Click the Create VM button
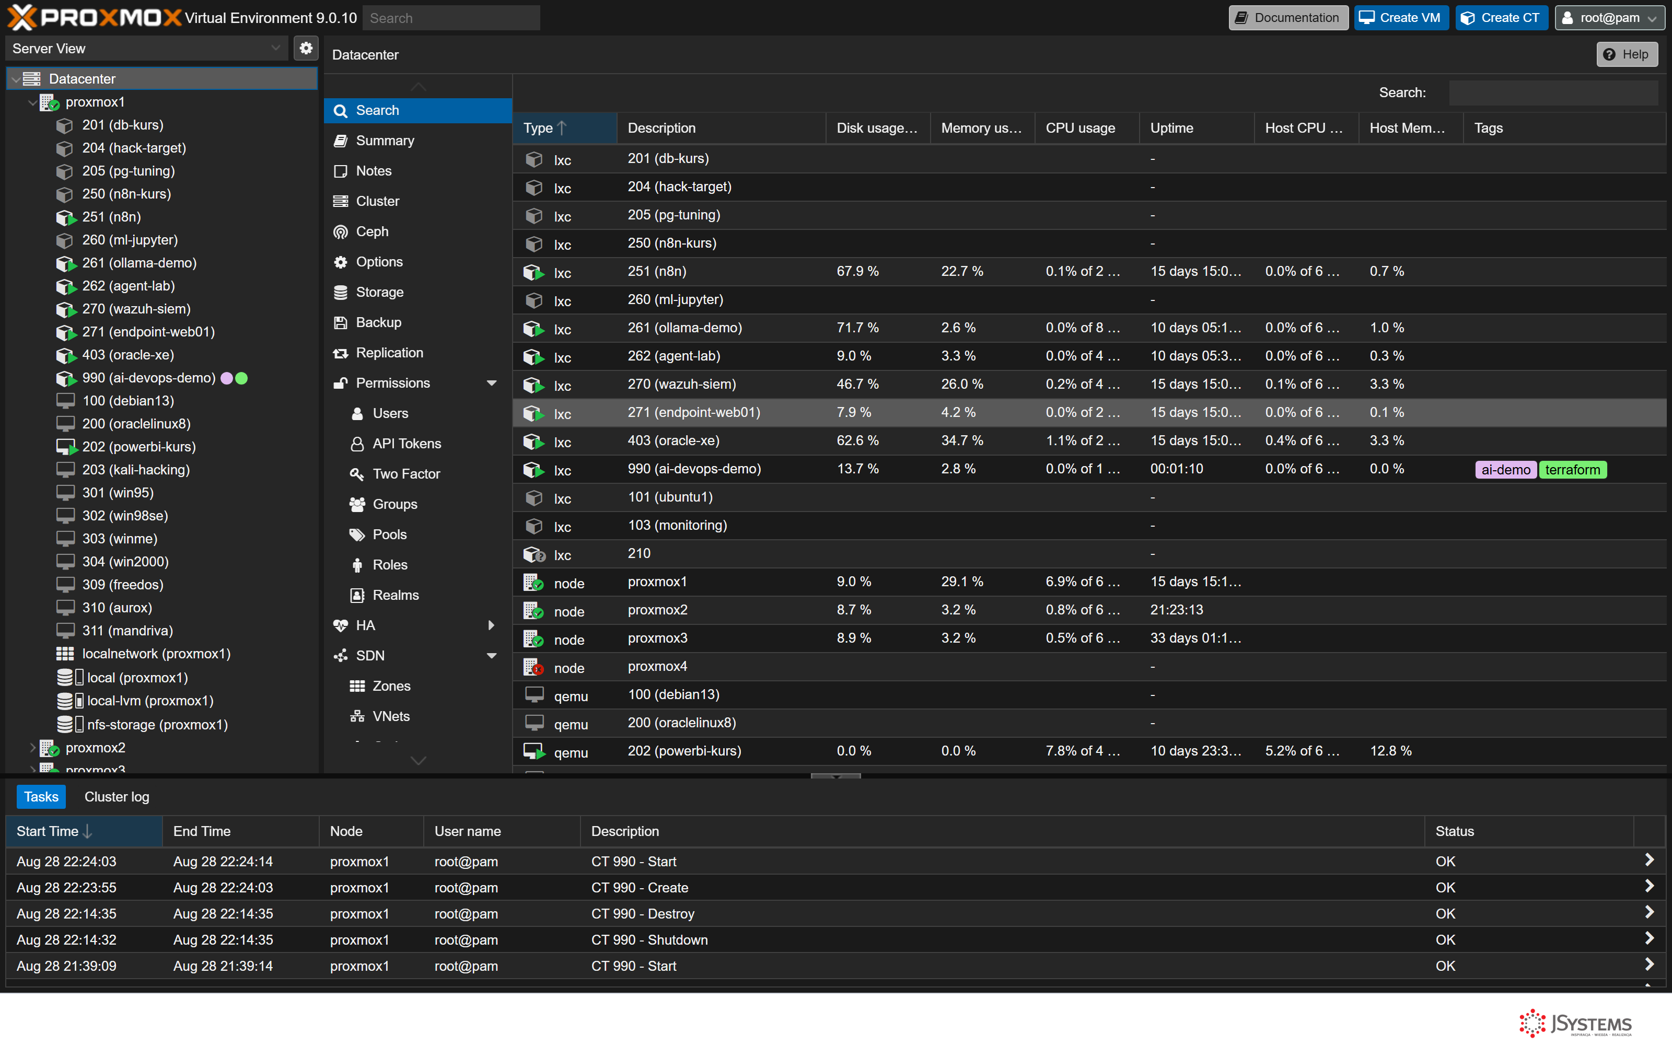The height and width of the screenshot is (1057, 1672). tap(1401, 18)
